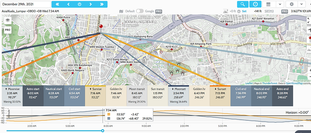Screen dimensions: 311x133
Task: Click the compass mode button
Action: pyautogui.click(x=255, y=4)
